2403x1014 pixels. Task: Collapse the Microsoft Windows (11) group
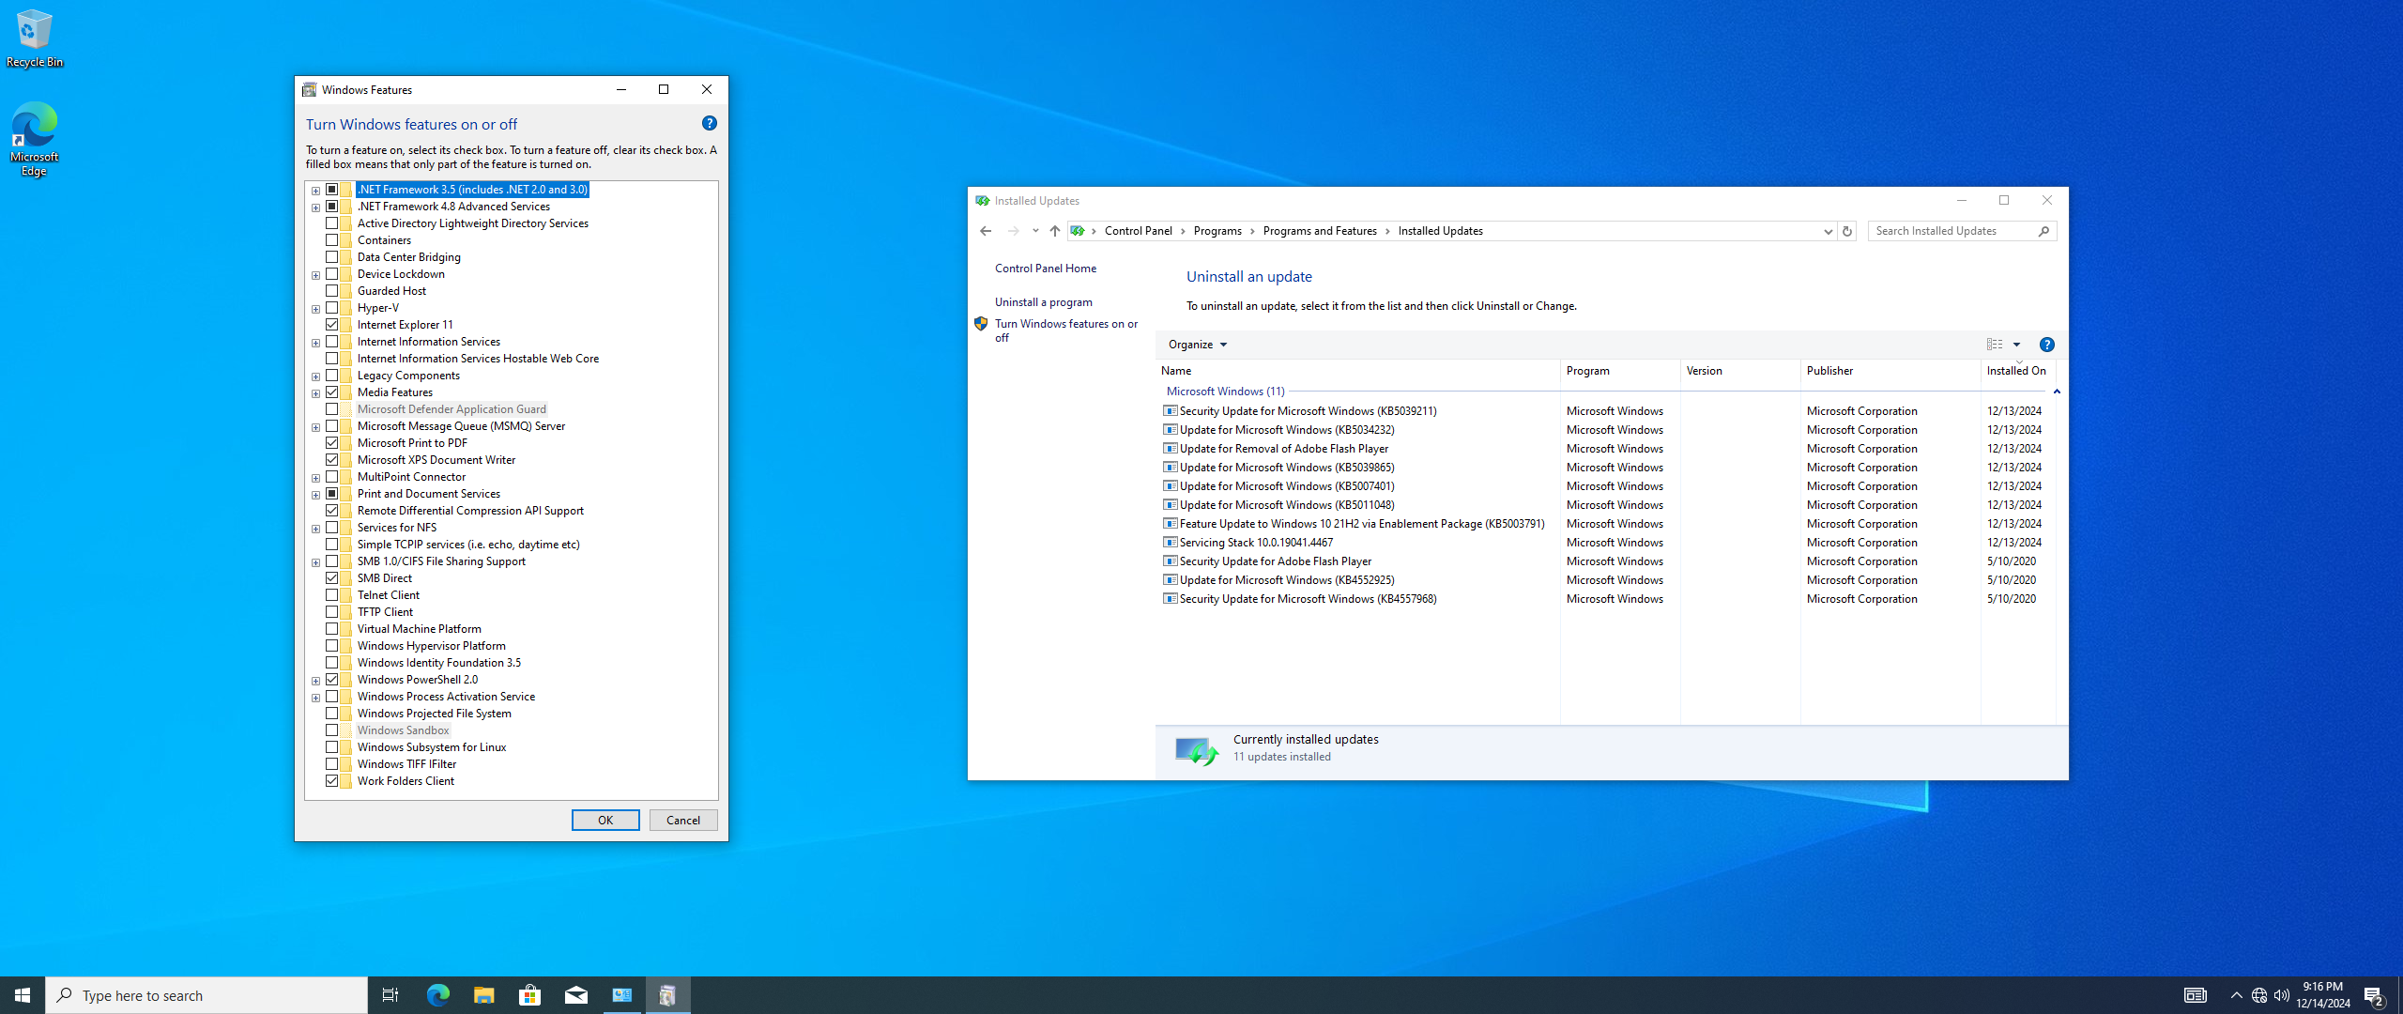[2057, 392]
